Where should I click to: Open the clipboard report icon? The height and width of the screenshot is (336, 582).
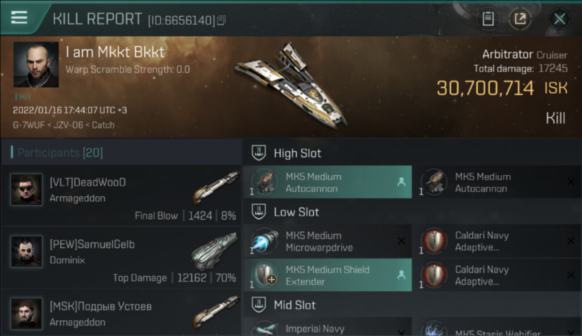pyautogui.click(x=488, y=19)
